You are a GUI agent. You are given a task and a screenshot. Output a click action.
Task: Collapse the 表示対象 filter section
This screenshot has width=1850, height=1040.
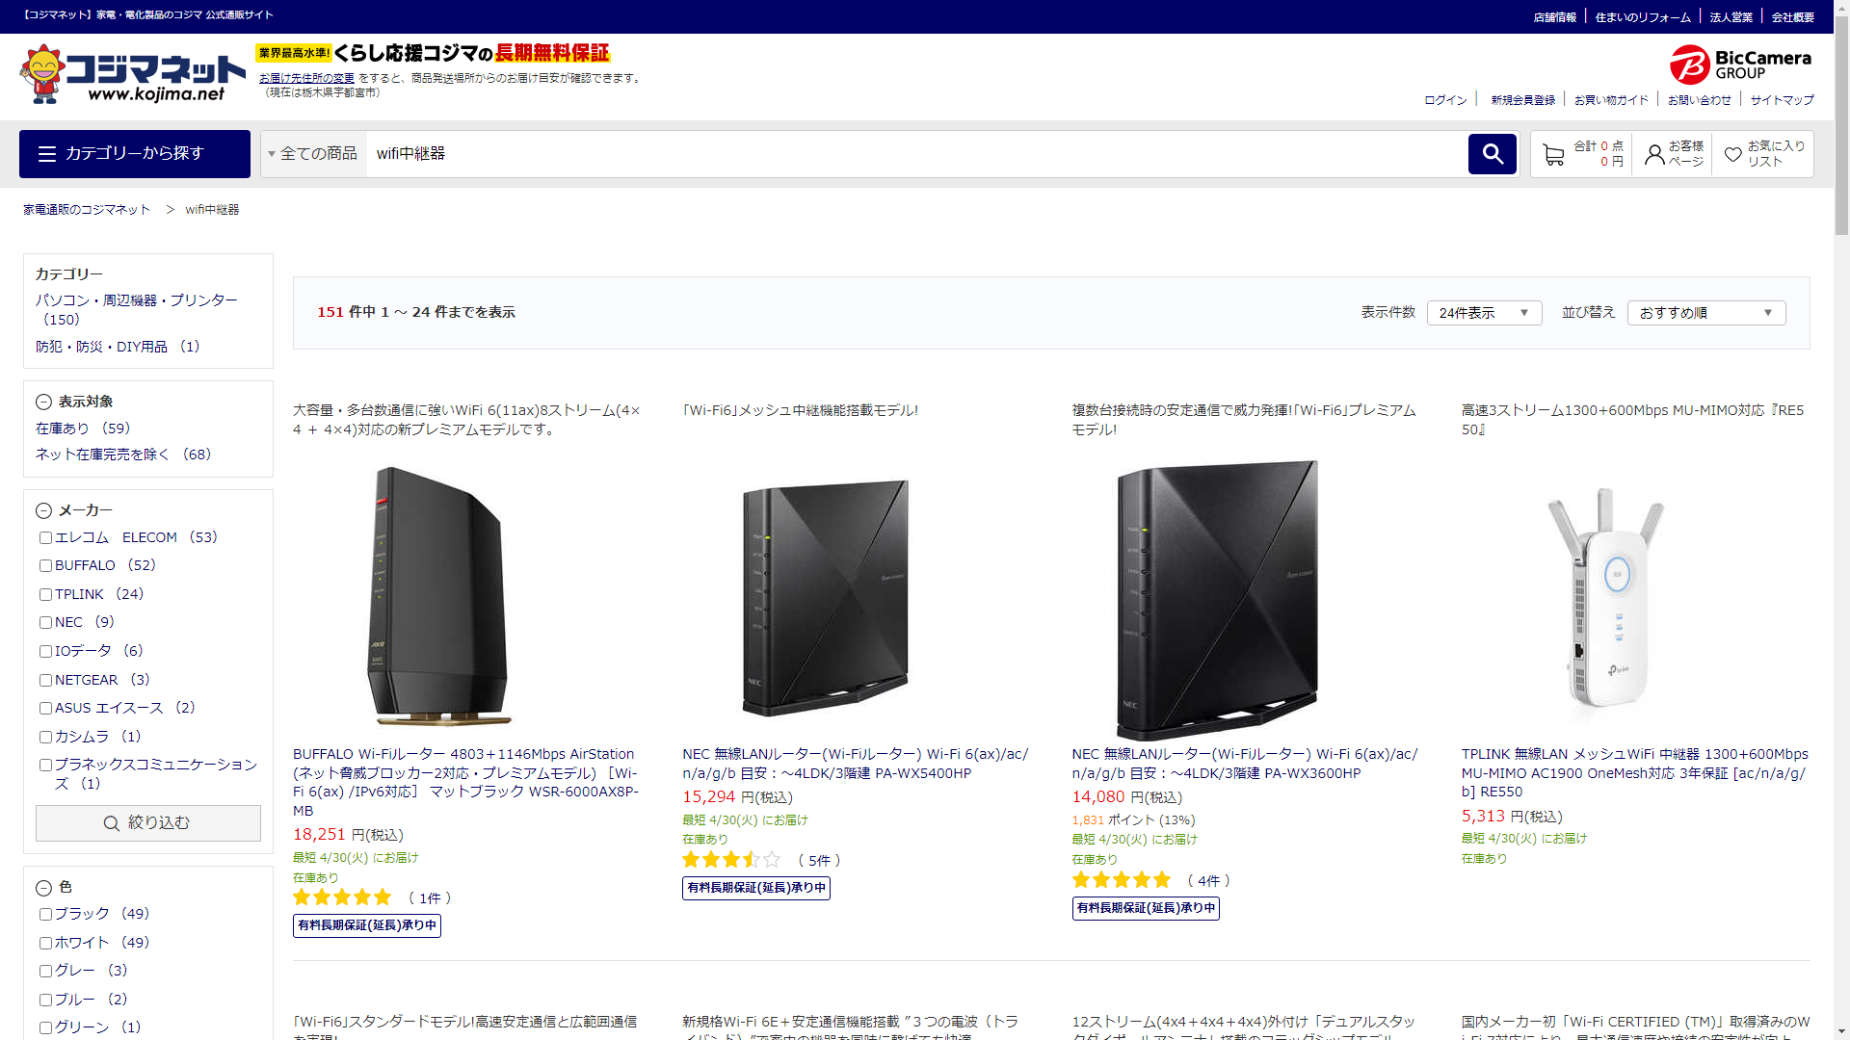43,403
